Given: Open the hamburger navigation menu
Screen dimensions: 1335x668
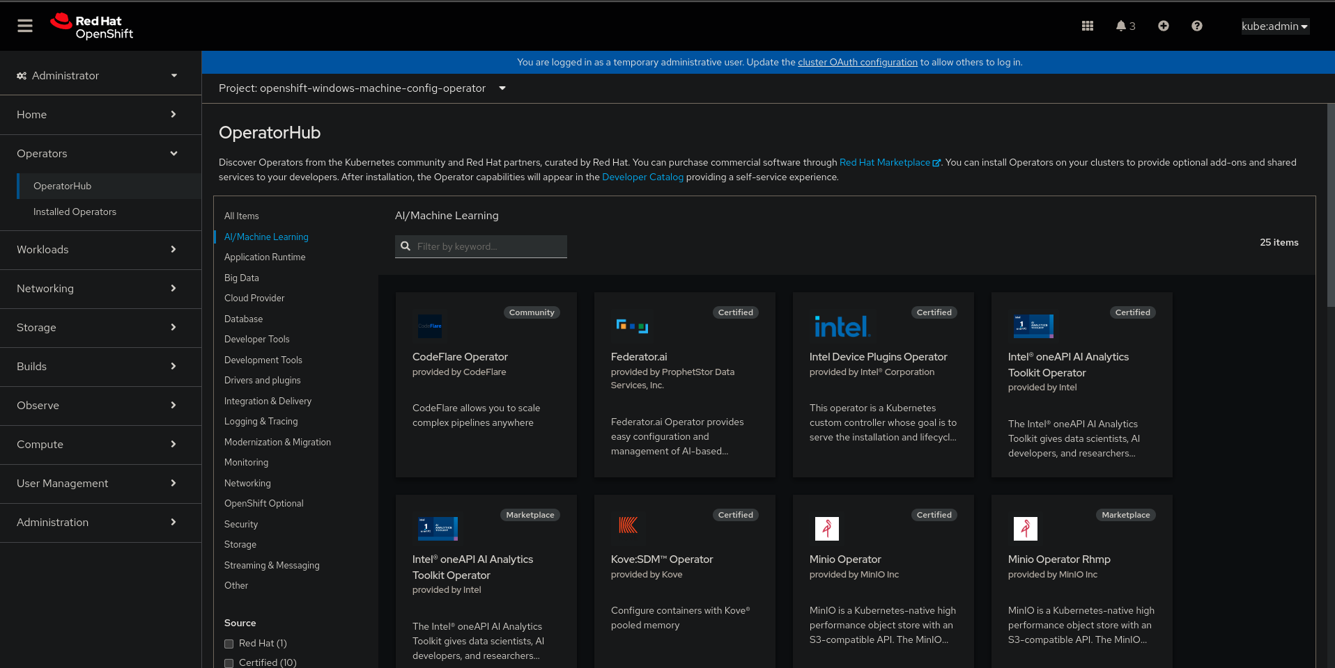Looking at the screenshot, I should 25,26.
